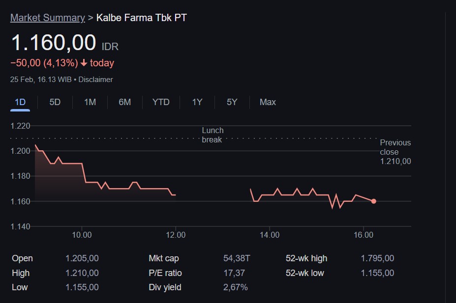The height and width of the screenshot is (303, 456).
Task: Switch to the 5D chart tab
Action: coord(55,102)
